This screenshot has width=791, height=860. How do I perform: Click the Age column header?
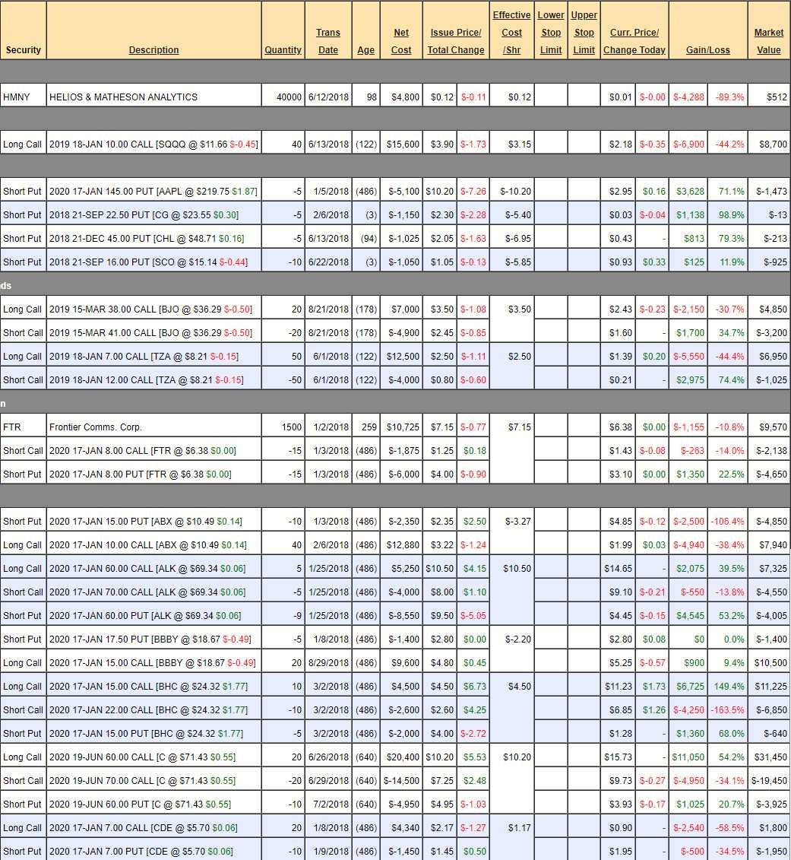(x=365, y=50)
